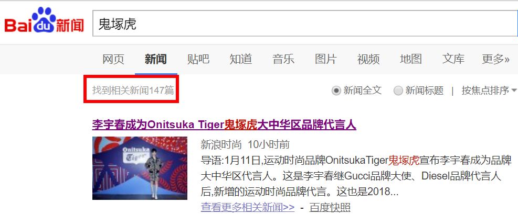Screen dimensions: 518x214
Task: Switch to the 视频 tab
Action: (x=368, y=59)
